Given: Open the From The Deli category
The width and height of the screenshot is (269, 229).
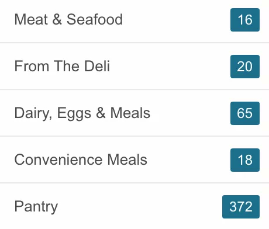Looking at the screenshot, I should 134,66.
